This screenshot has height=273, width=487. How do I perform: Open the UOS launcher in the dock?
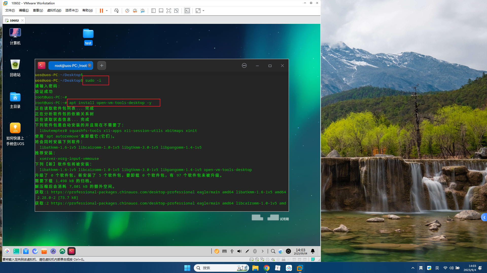point(7,251)
